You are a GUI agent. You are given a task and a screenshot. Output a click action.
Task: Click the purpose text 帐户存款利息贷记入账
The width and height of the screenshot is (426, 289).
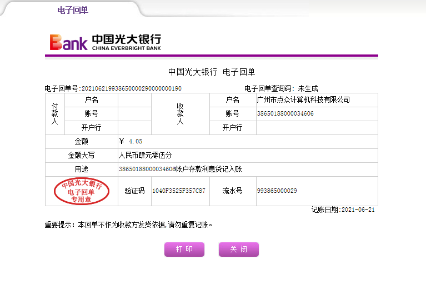pos(209,169)
